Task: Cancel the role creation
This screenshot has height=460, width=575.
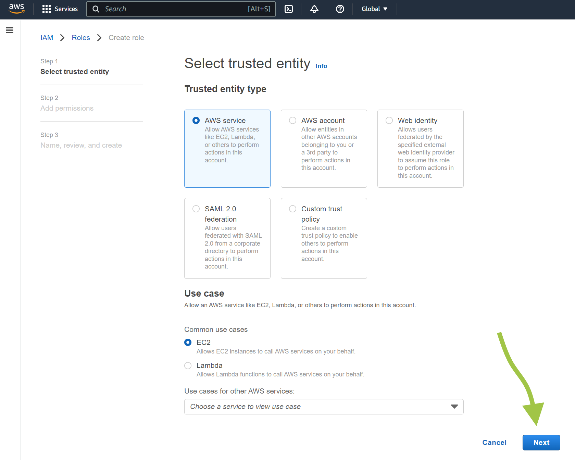Action: pyautogui.click(x=494, y=443)
